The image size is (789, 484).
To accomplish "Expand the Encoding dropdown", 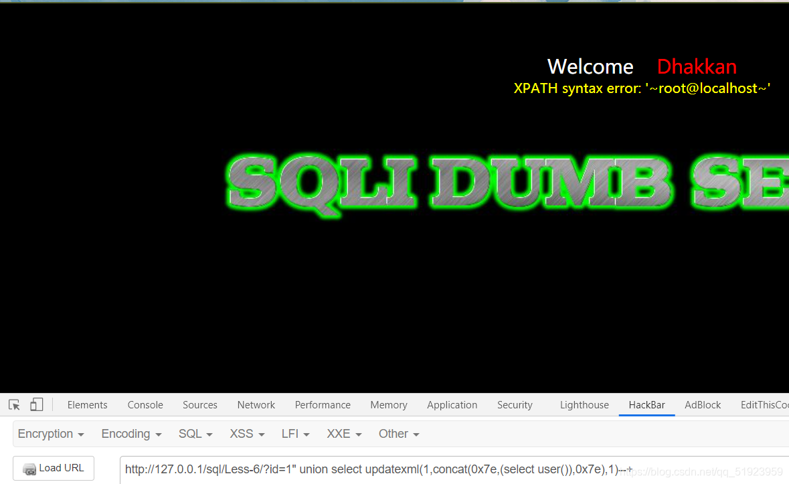I will (131, 434).
